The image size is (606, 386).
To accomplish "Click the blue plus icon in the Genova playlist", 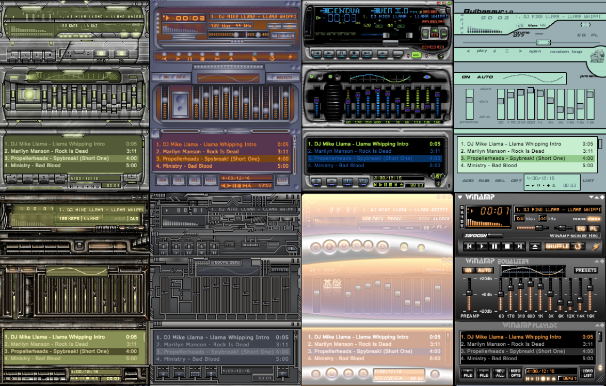I will click(x=316, y=182).
